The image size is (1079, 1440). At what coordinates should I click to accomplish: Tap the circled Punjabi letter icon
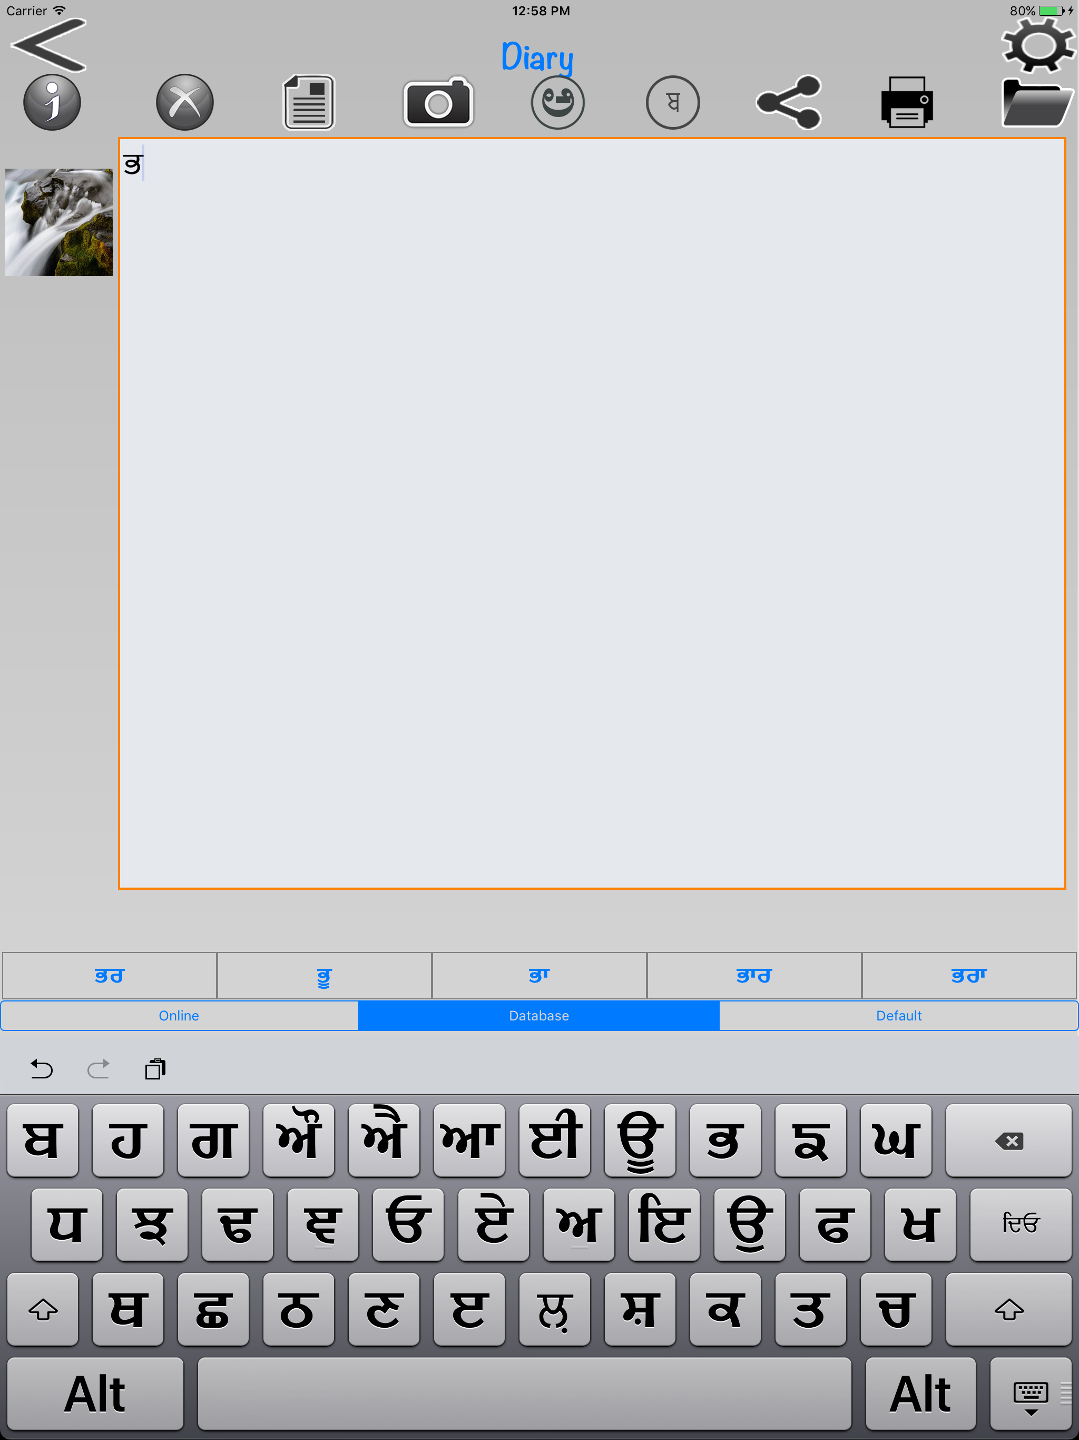673,102
